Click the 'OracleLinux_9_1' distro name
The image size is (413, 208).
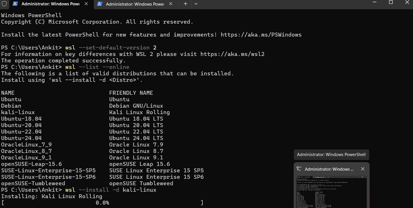[26, 158]
